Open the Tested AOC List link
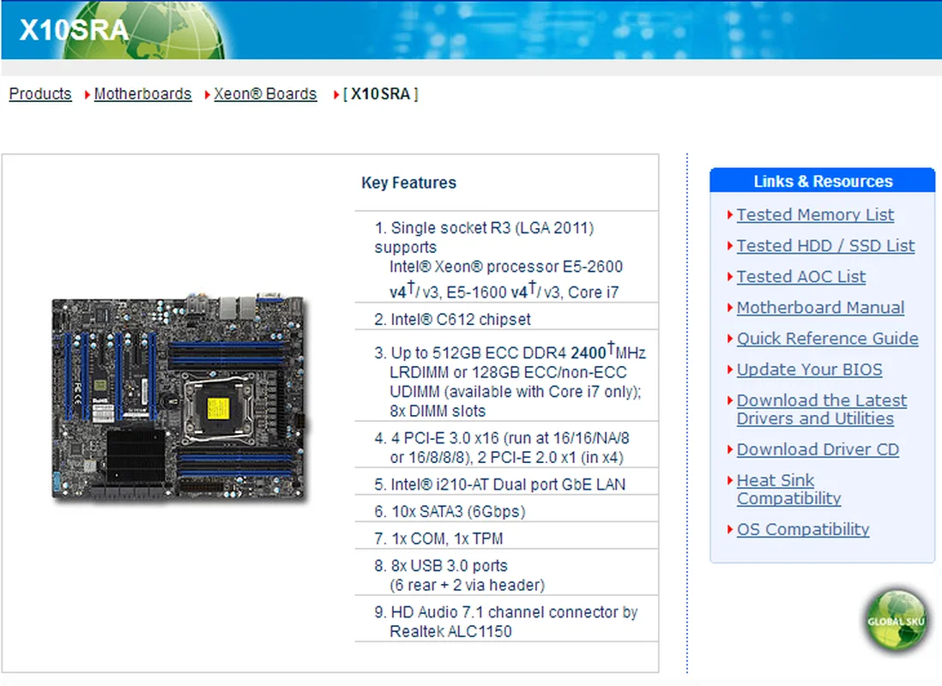 [800, 276]
